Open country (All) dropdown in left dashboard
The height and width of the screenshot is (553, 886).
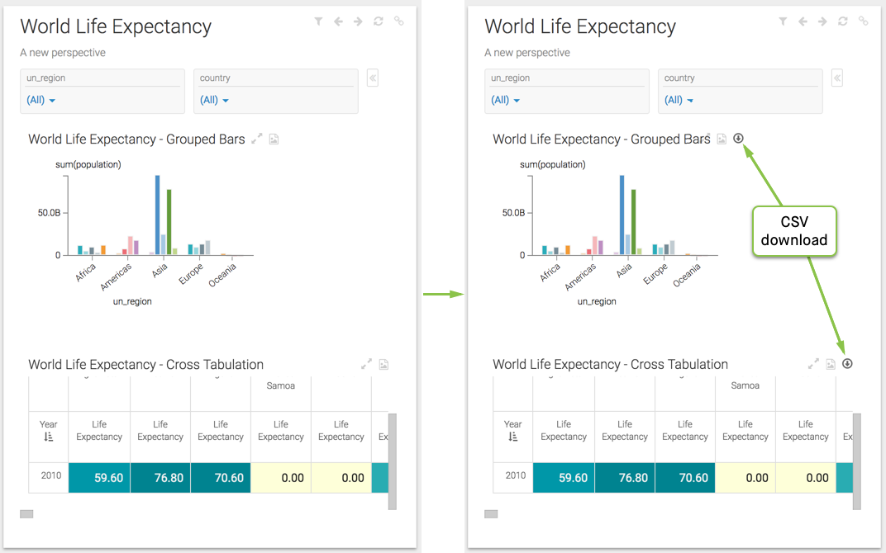coord(215,100)
